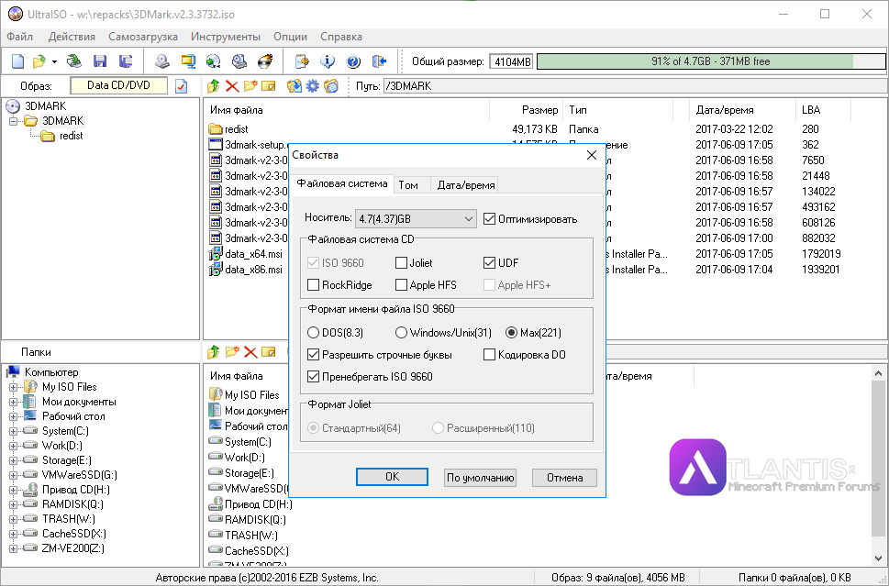
Task: Click the red checkmark document icon beside Data CD/DVD
Action: point(182,86)
